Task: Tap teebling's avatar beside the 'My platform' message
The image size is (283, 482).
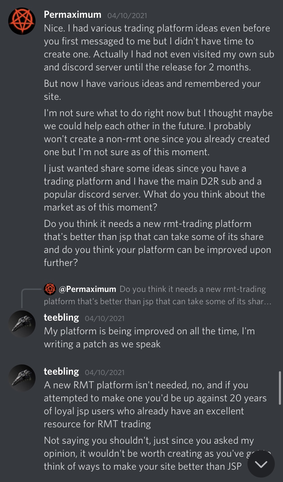Action: tap(22, 324)
